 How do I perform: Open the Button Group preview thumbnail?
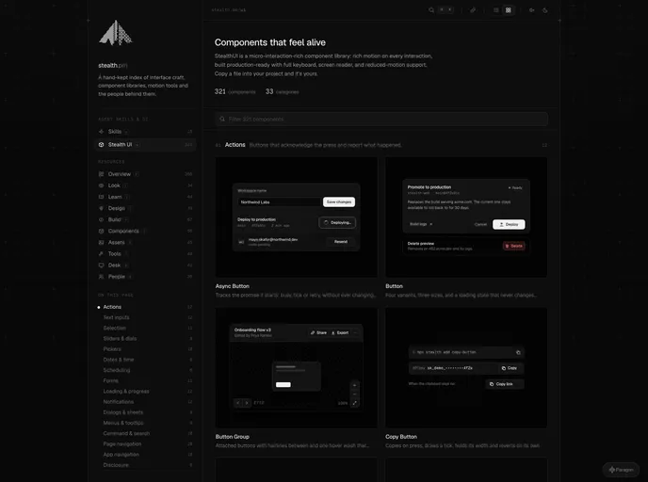(297, 367)
